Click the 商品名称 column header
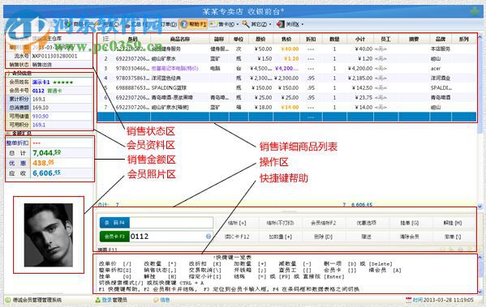This screenshot has width=486, height=307. tap(180, 40)
